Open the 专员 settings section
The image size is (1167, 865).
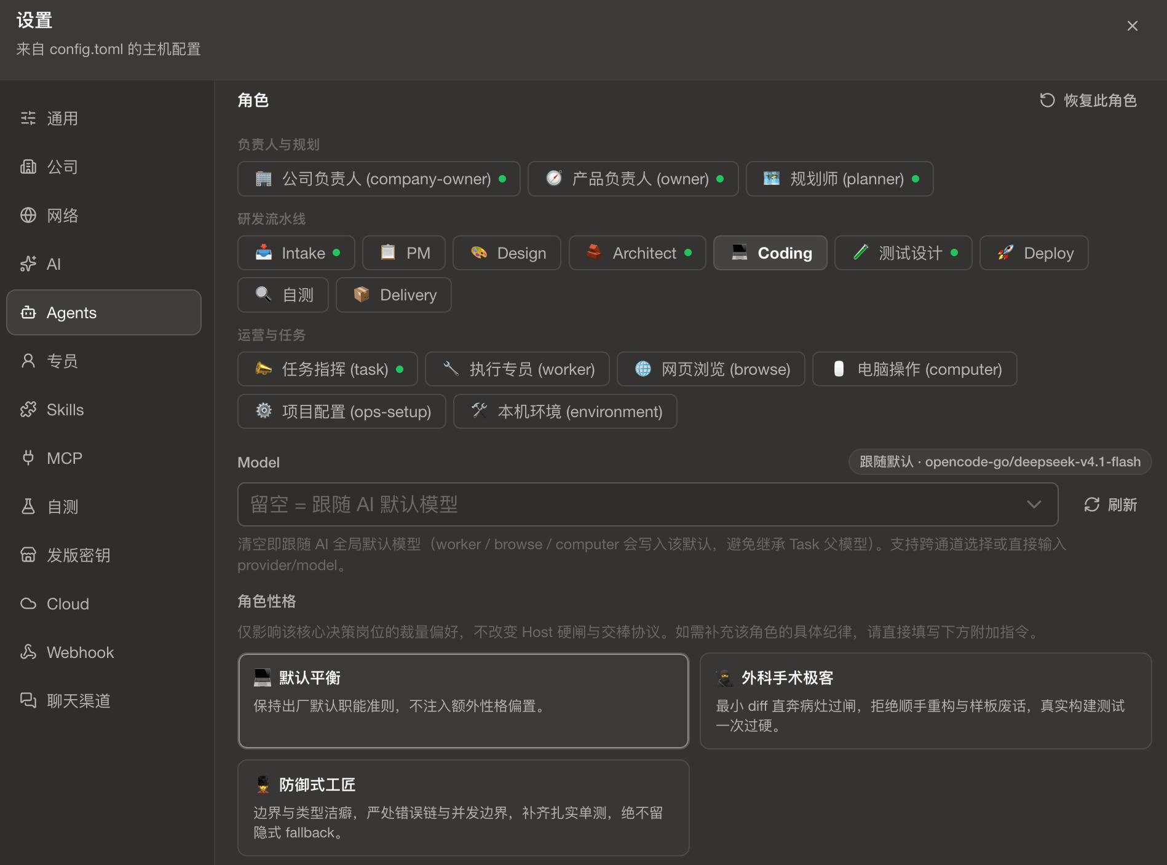click(103, 361)
